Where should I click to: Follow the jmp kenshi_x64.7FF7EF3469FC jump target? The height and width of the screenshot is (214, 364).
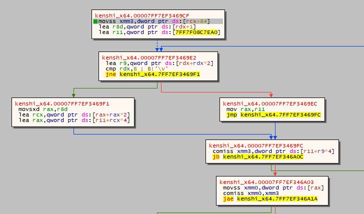pyautogui.click(x=280, y=114)
